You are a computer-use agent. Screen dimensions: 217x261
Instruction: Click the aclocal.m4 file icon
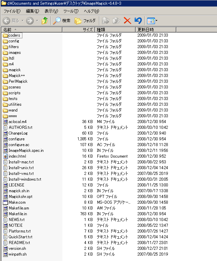point(5,122)
